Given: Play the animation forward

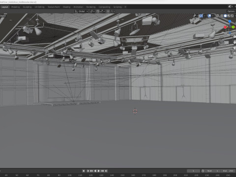Looking at the screenshot, I should [99, 171].
